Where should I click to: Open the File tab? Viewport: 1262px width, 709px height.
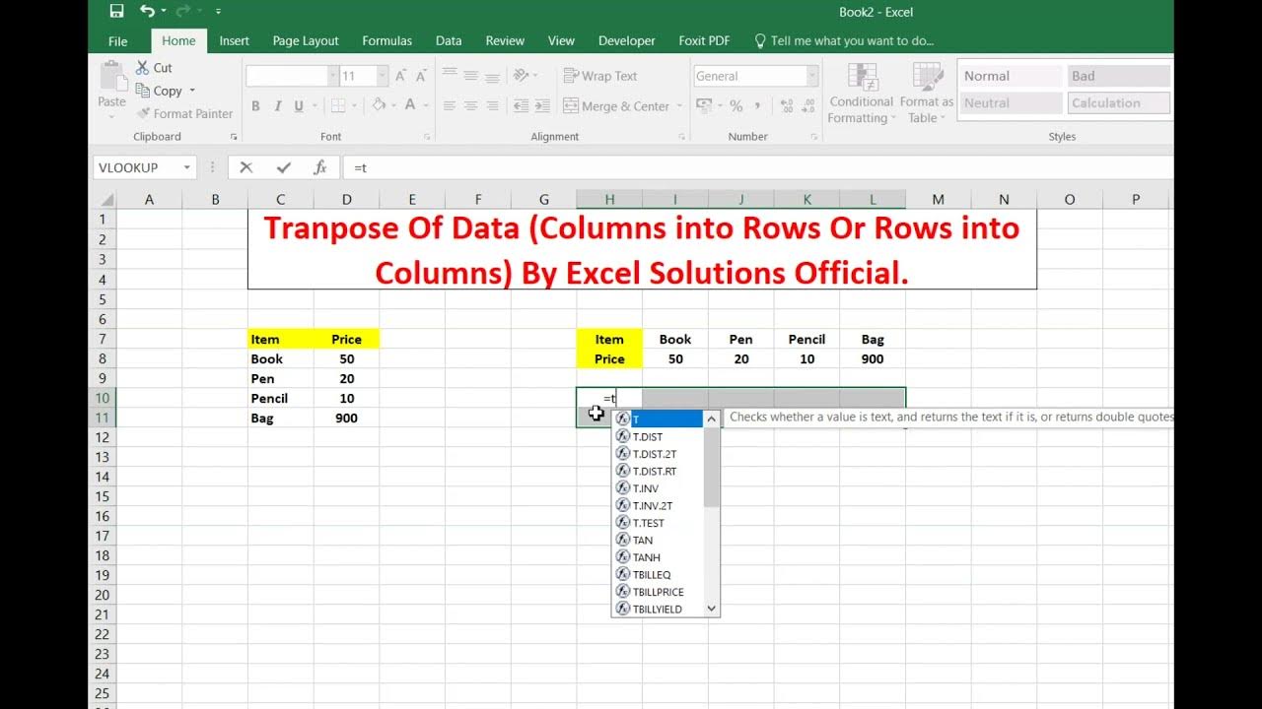(118, 40)
